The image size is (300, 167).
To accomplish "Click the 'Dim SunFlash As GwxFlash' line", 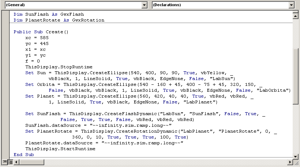I will 49,14.
